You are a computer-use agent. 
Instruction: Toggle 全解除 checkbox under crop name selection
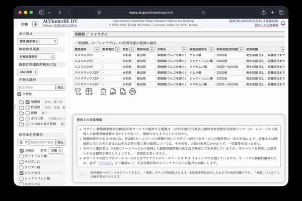[x=19, y=94]
